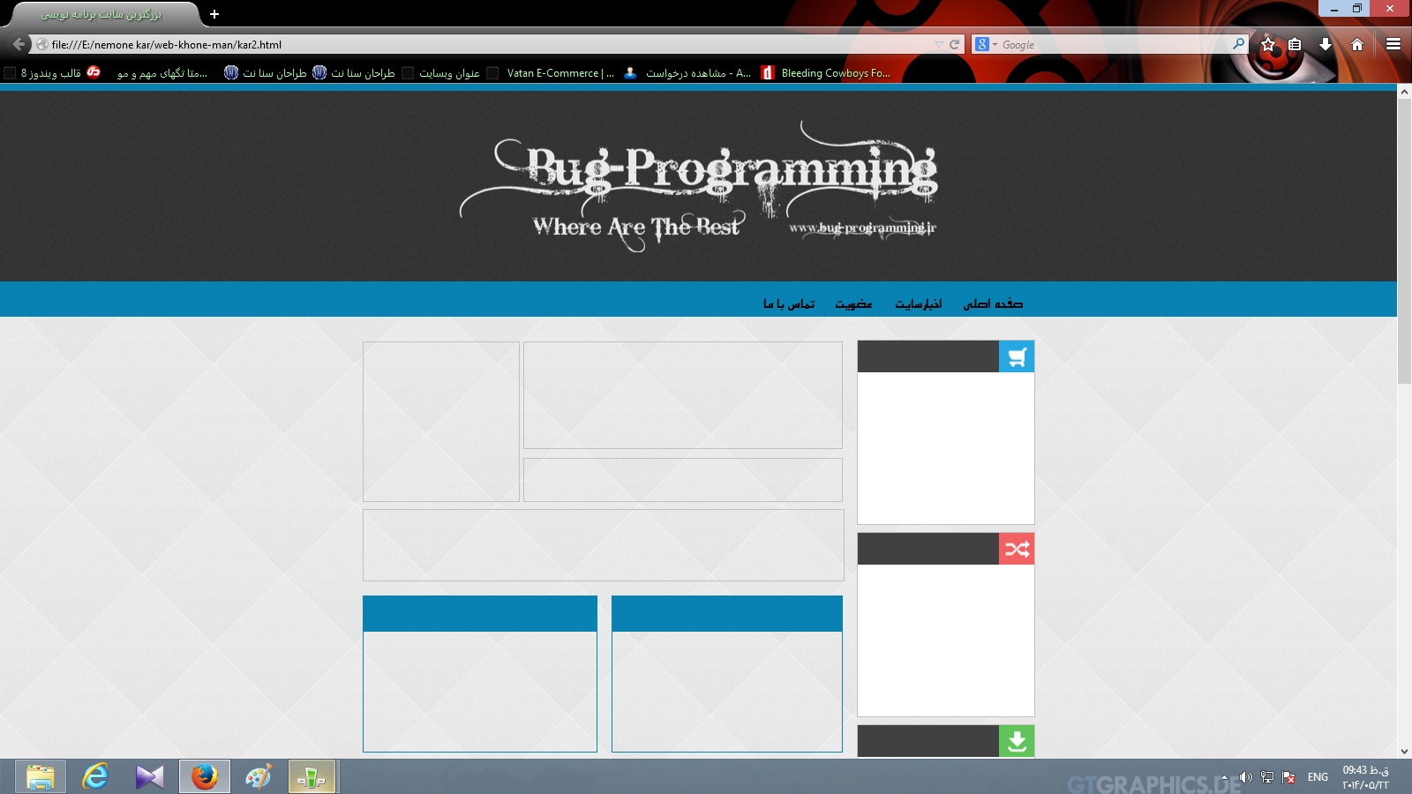Open the Paint palette taskbar icon
This screenshot has width=1412, height=794.
(259, 776)
